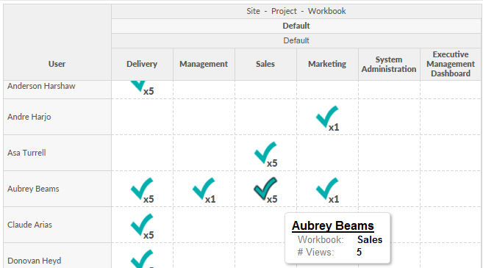Viewport: 483px width, 268px height.
Task: Click the Site - Project - Workbook header
Action: [296, 11]
